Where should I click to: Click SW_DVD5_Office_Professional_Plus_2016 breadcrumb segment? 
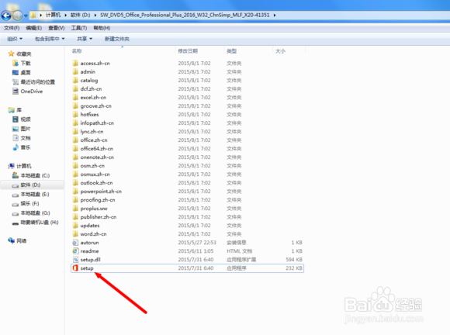point(185,15)
